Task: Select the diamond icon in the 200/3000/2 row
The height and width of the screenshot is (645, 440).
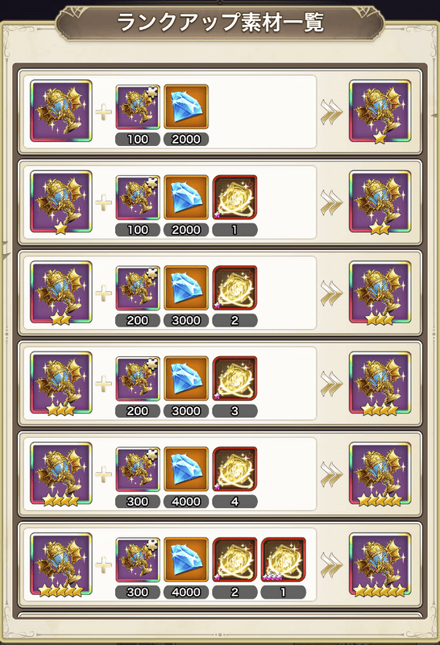Action: [186, 288]
